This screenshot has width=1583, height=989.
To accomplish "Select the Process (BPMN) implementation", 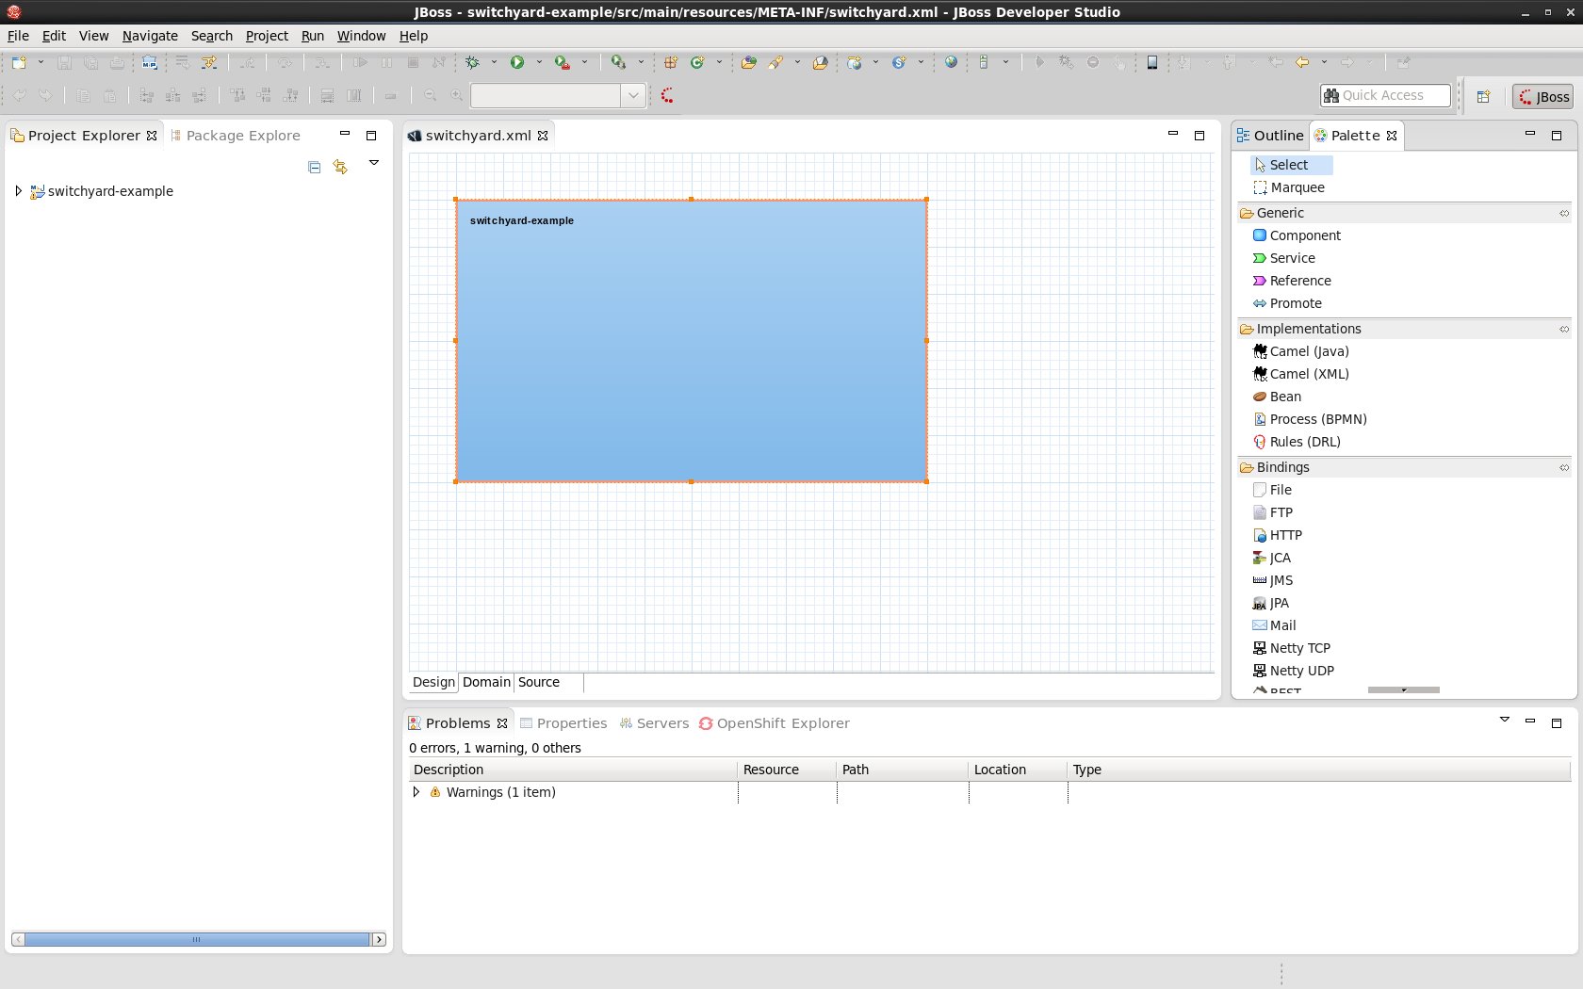I will (x=1310, y=419).
